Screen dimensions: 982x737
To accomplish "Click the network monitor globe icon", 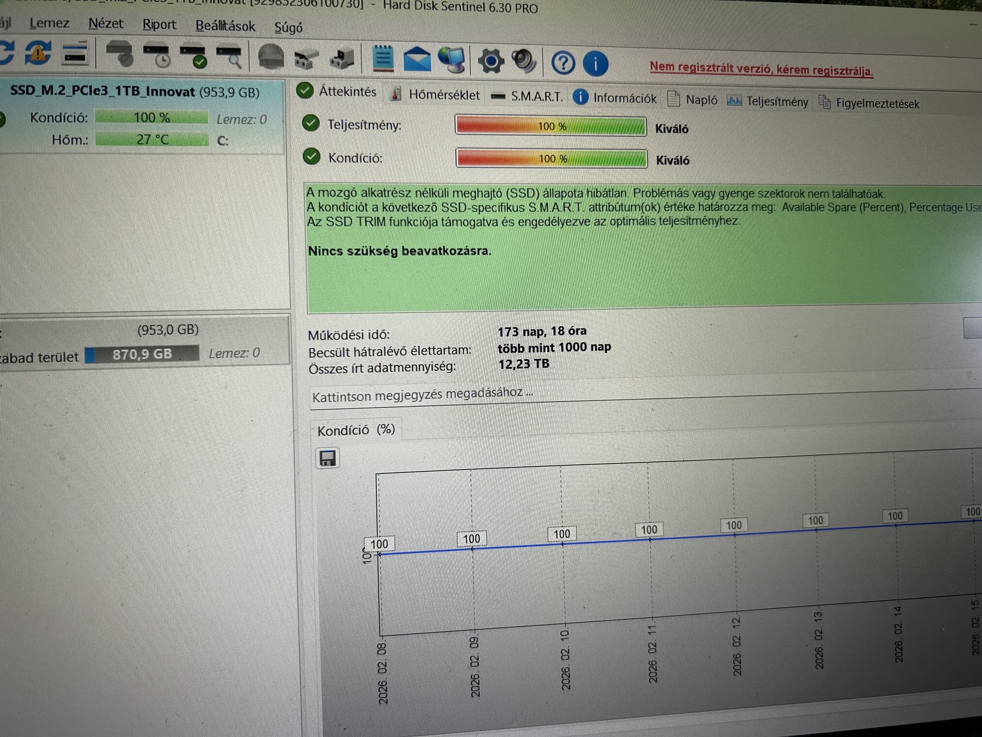I will coord(452,60).
